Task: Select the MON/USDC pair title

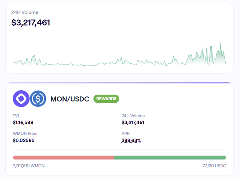Action: 70,99
